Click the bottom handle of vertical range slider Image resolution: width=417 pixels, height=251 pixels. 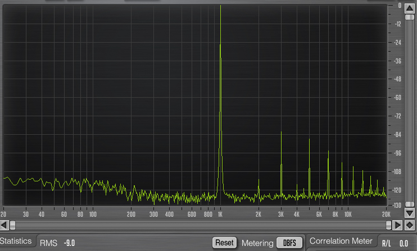[x=409, y=204]
